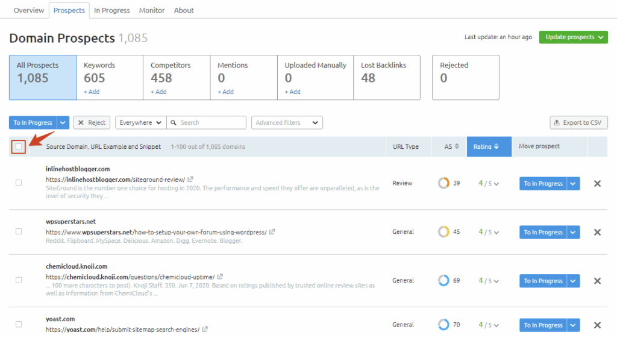
Task: Click external link icon next to chemicloud-uptime URL
Action: coord(220,277)
